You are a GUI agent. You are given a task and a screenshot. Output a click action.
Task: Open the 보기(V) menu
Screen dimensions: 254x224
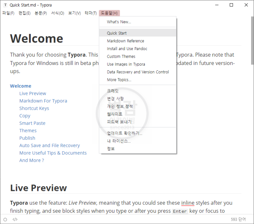click(74, 13)
